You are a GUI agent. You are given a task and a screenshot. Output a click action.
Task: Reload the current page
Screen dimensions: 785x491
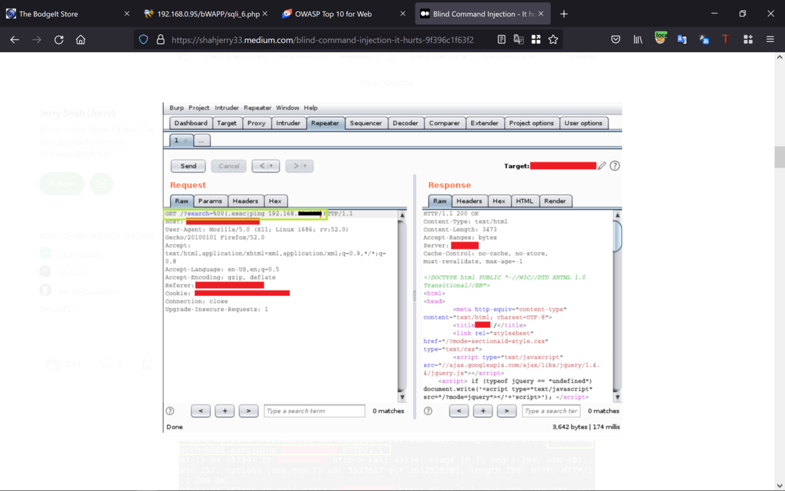pos(59,40)
